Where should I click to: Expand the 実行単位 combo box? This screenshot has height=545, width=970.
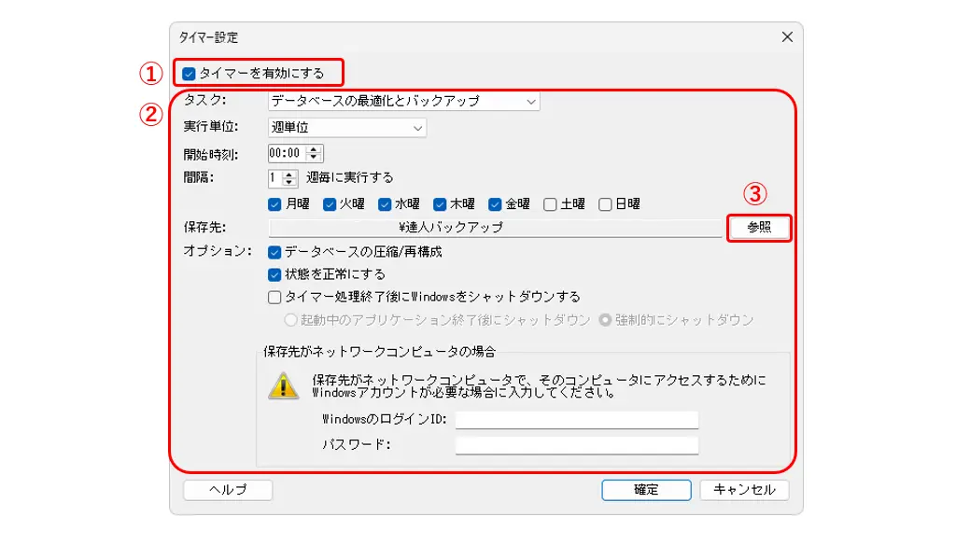tap(347, 128)
